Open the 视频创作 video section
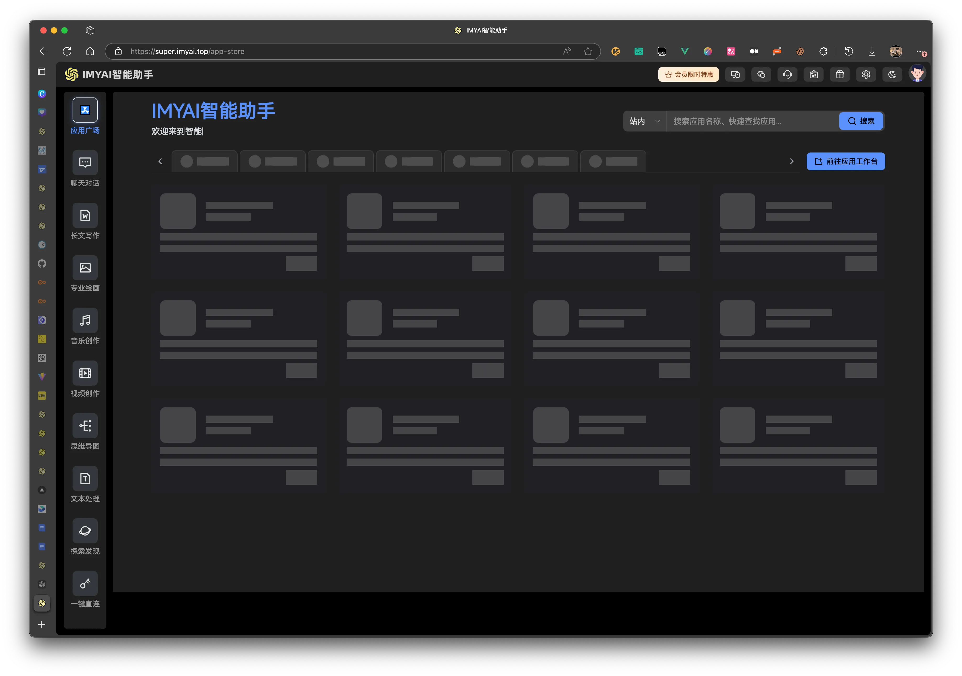962x676 pixels. pos(85,379)
